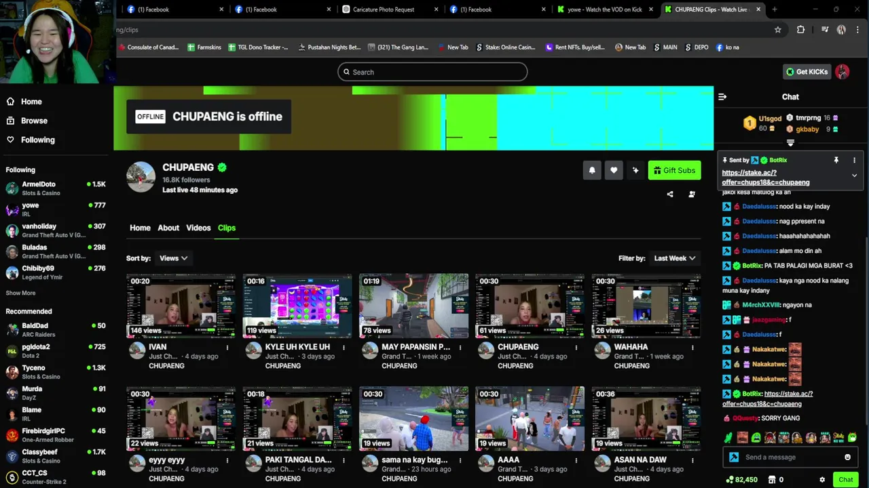Open the Sort by Views dropdown
Viewport: 869px width, 488px height.
pyautogui.click(x=173, y=258)
